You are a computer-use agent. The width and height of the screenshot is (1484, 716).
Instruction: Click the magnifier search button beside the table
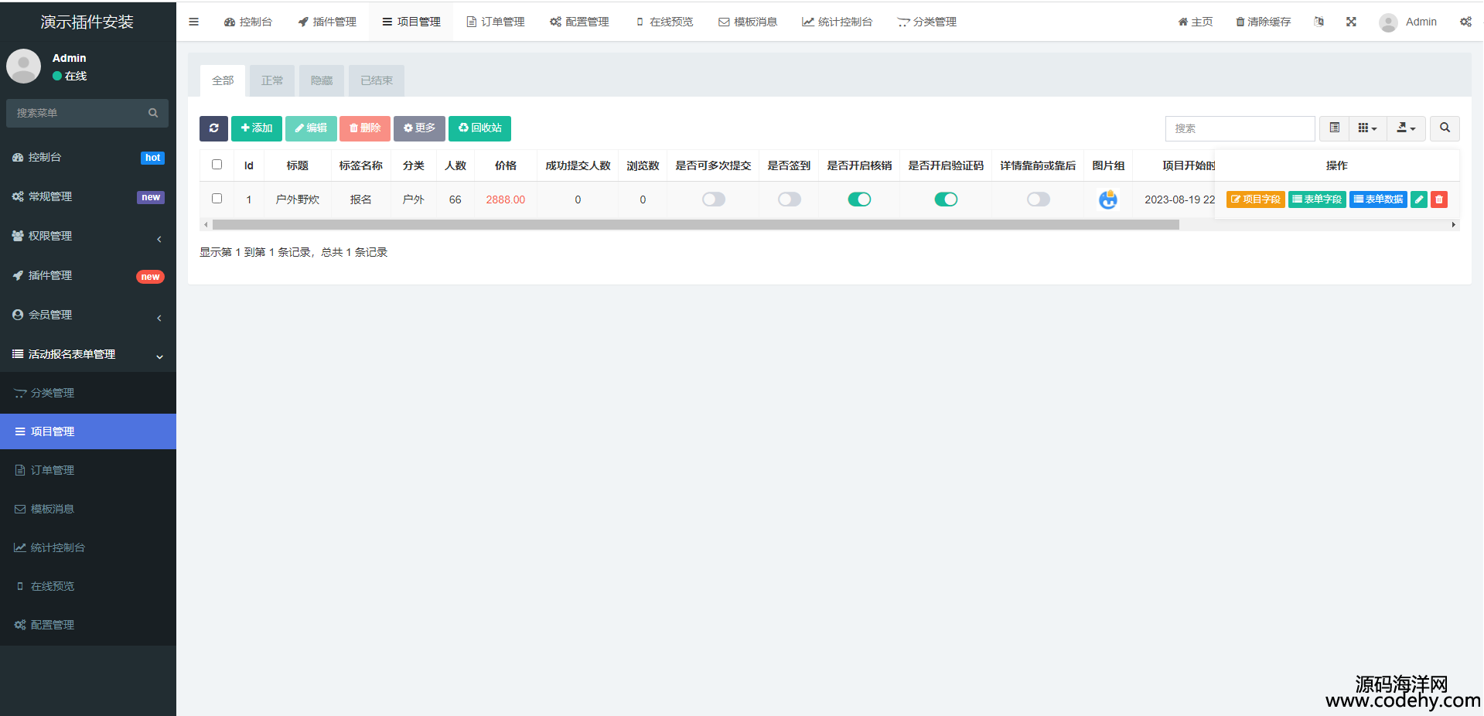pyautogui.click(x=1445, y=128)
